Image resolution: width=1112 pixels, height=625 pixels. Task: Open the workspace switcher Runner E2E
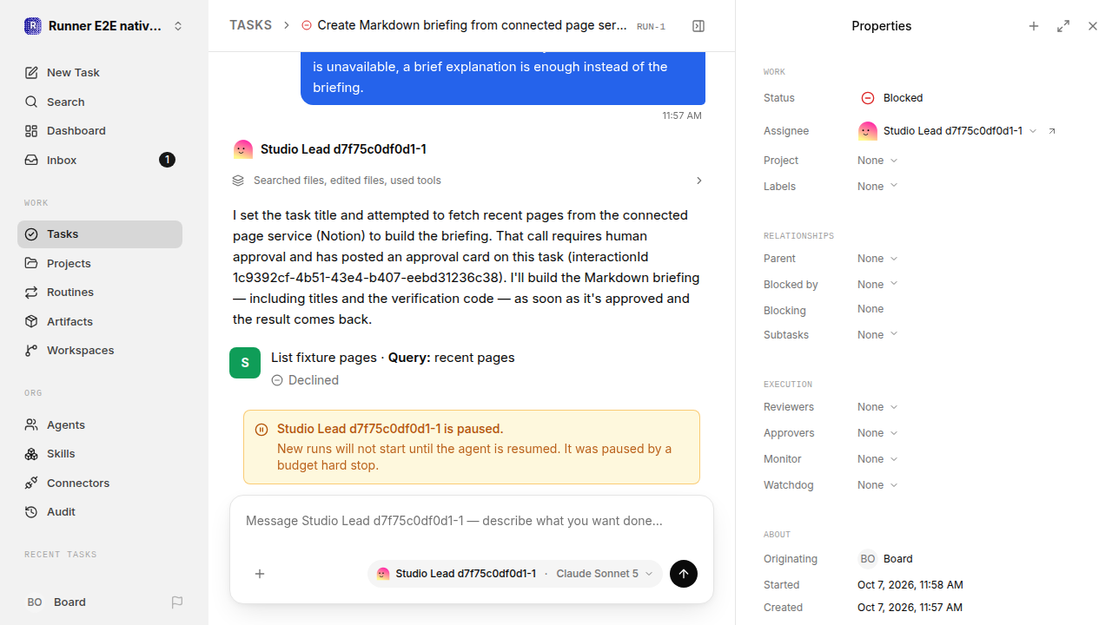click(x=104, y=26)
